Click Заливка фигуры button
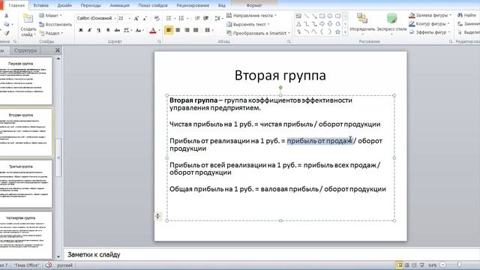 (x=430, y=15)
